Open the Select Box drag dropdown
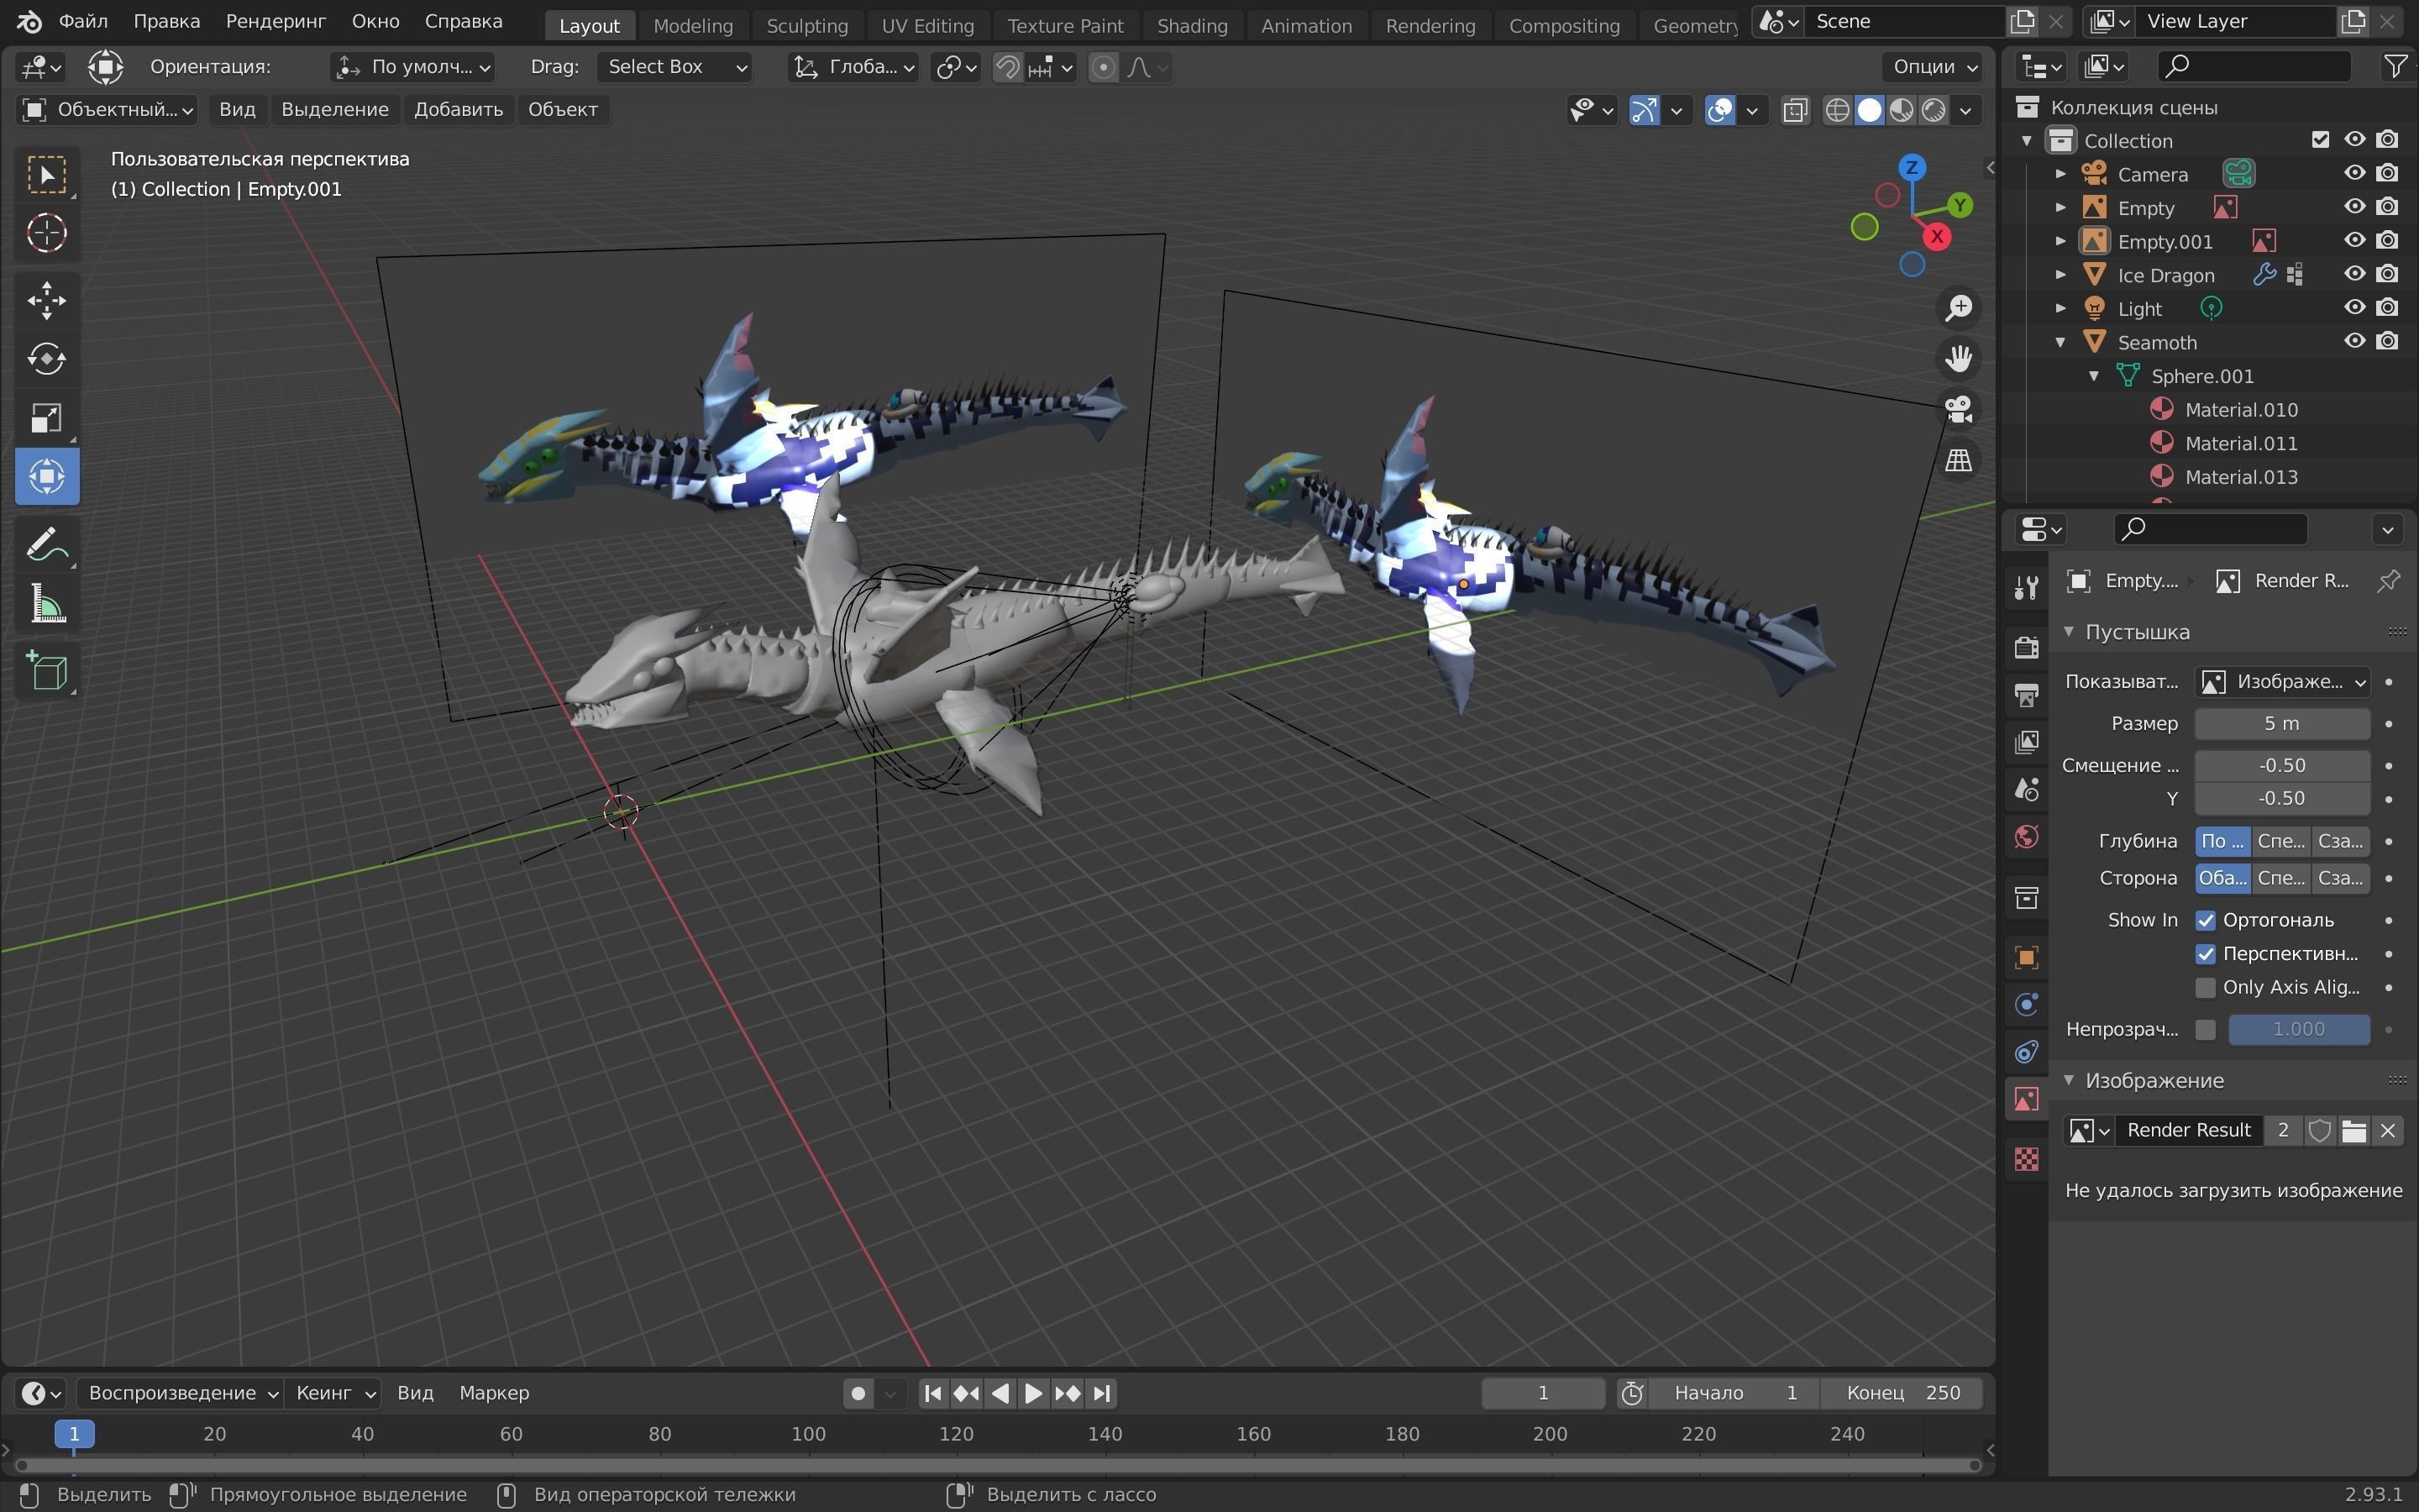 674,67
